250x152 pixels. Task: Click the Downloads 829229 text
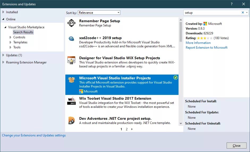point(199,33)
